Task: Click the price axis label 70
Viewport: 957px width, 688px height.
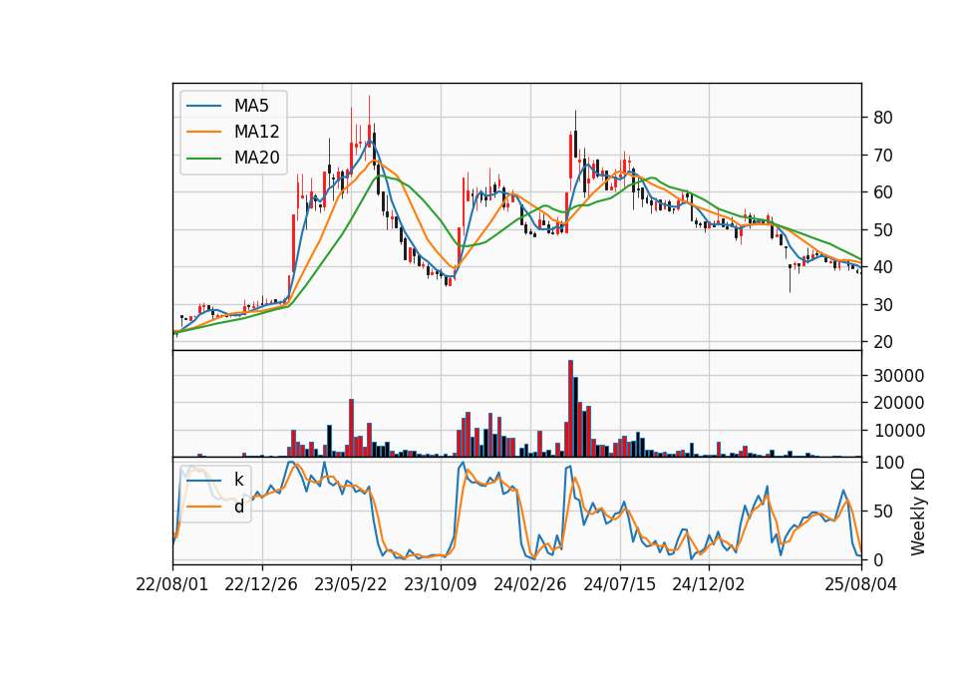Action: pos(882,156)
